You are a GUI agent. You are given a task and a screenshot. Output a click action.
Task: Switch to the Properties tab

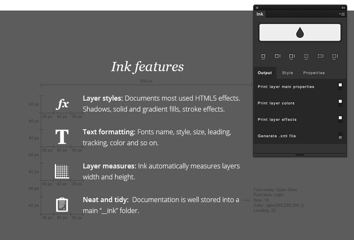coord(314,73)
